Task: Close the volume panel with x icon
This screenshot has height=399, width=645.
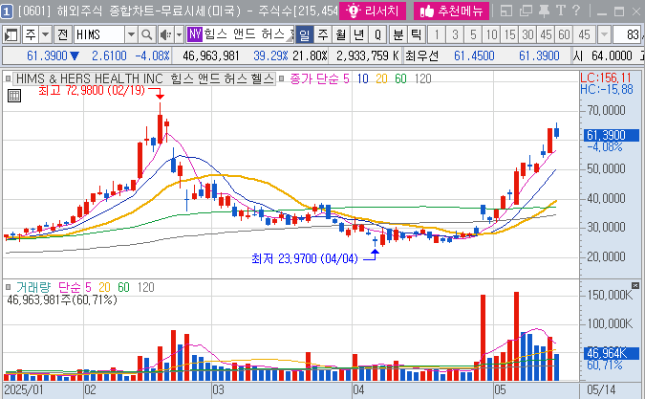Action: pyautogui.click(x=635, y=285)
